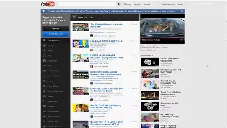This screenshot has height=128, width=227.
Task: Click the trollface Ghost Loves Bronies thumbnail
Action: 150,62
